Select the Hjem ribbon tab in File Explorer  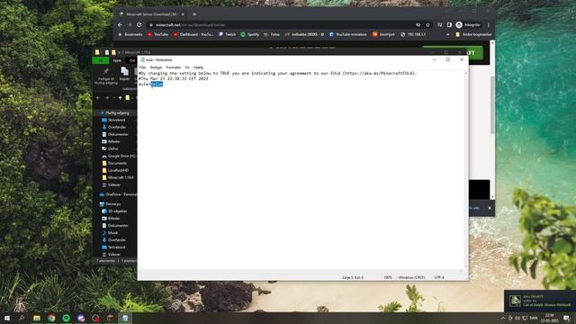point(117,60)
